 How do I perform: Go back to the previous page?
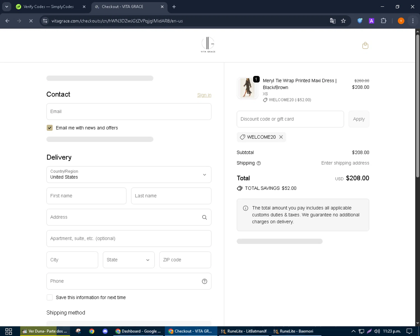[8, 21]
